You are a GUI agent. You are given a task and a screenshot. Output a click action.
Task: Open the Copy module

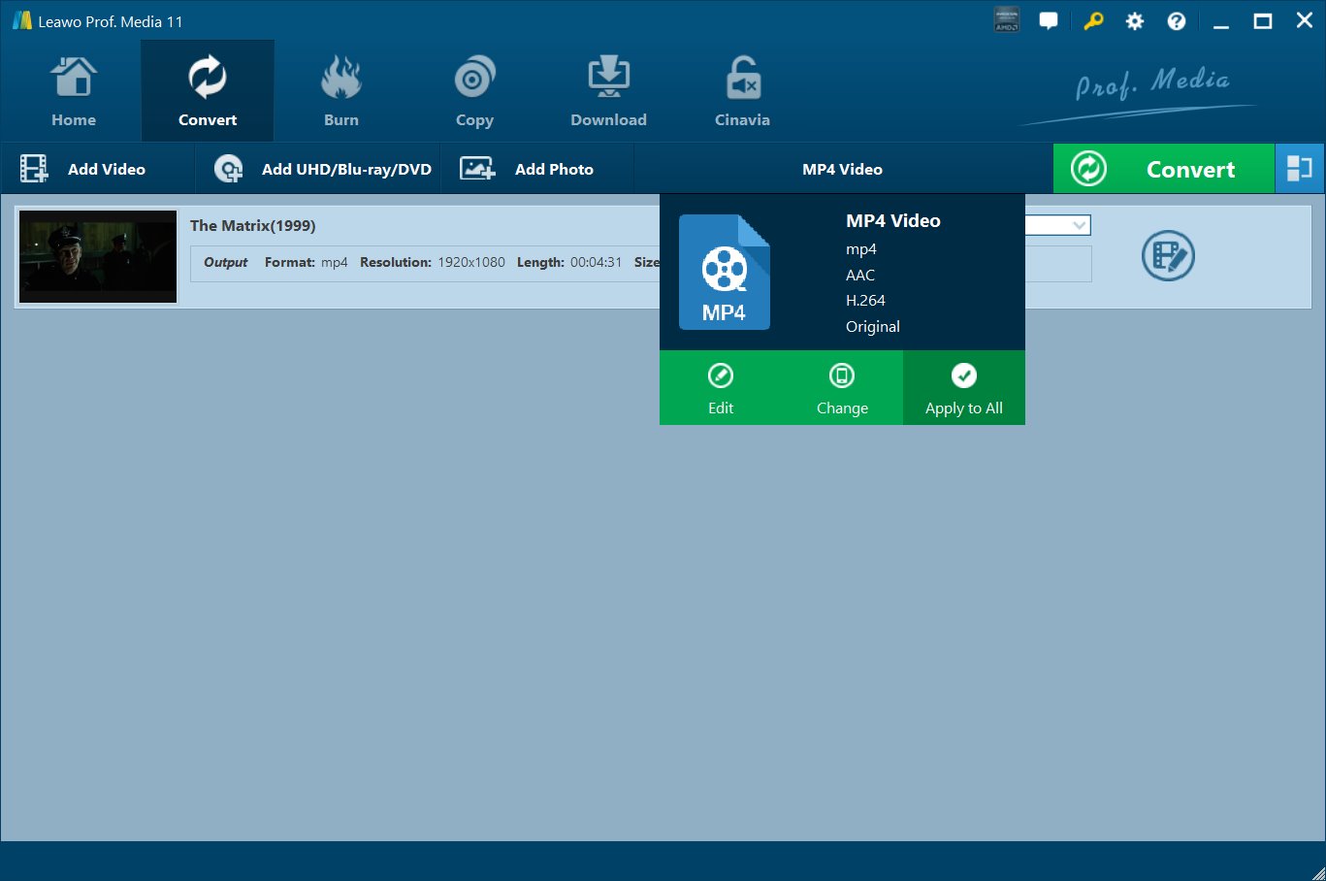(x=474, y=92)
